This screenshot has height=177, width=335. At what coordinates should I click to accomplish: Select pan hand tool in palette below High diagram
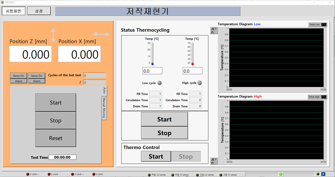[212, 163]
